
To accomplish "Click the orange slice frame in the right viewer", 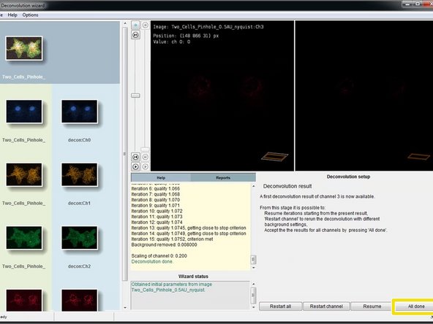I will pyautogui.click(x=418, y=156).
